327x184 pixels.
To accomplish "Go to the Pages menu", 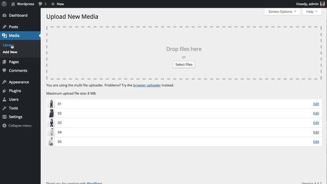I will (x=14, y=62).
